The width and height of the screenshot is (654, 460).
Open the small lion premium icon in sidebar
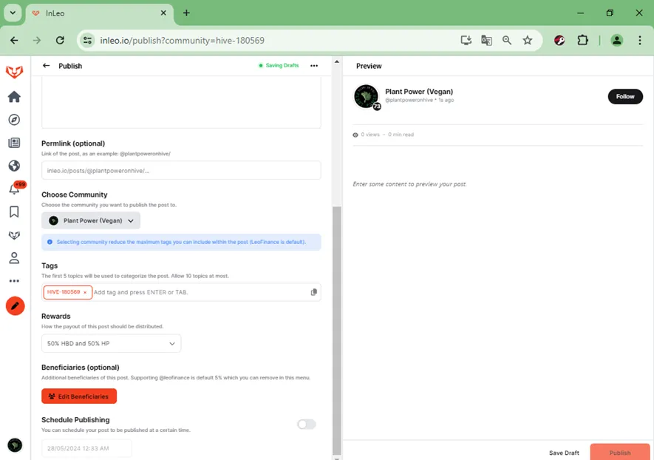(14, 235)
